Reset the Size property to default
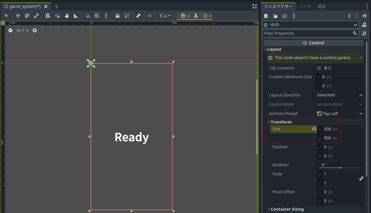 coord(314,129)
